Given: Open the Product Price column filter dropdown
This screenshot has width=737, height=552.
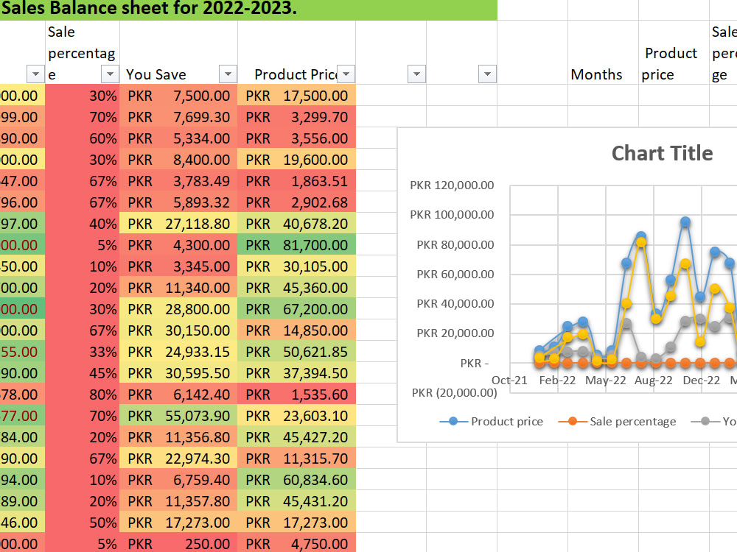Looking at the screenshot, I should (x=346, y=74).
